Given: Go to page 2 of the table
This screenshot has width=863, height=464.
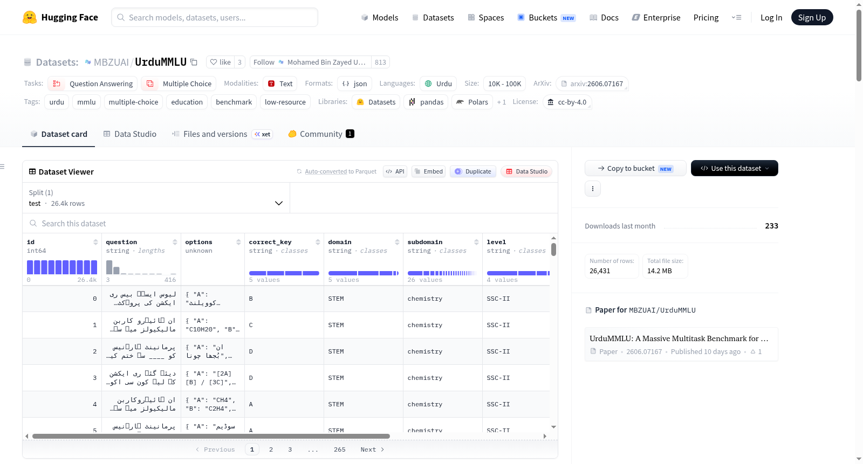Looking at the screenshot, I should pos(271,449).
